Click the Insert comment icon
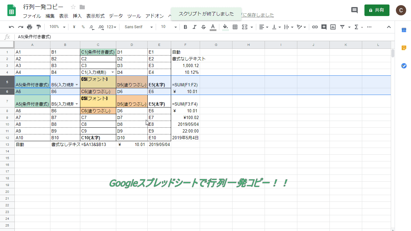411x231 pixels. pyautogui.click(x=324, y=27)
